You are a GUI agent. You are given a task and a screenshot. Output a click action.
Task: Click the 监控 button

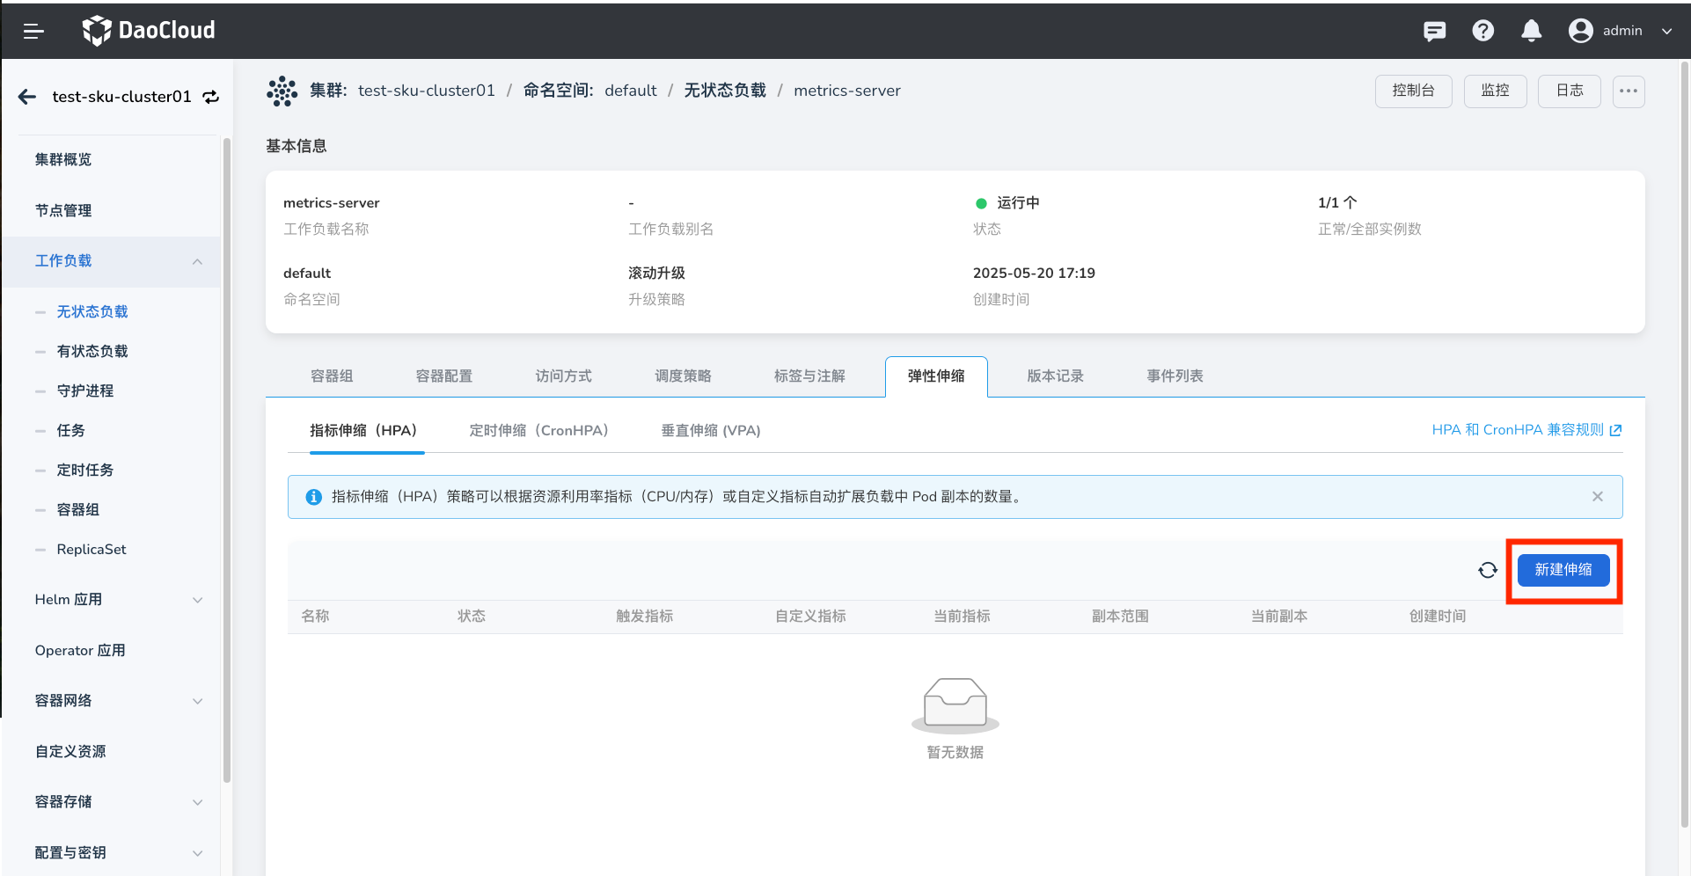tap(1494, 91)
